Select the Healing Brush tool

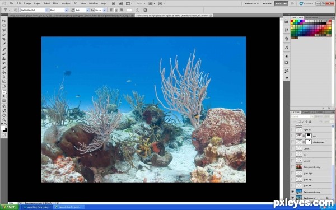4,49
